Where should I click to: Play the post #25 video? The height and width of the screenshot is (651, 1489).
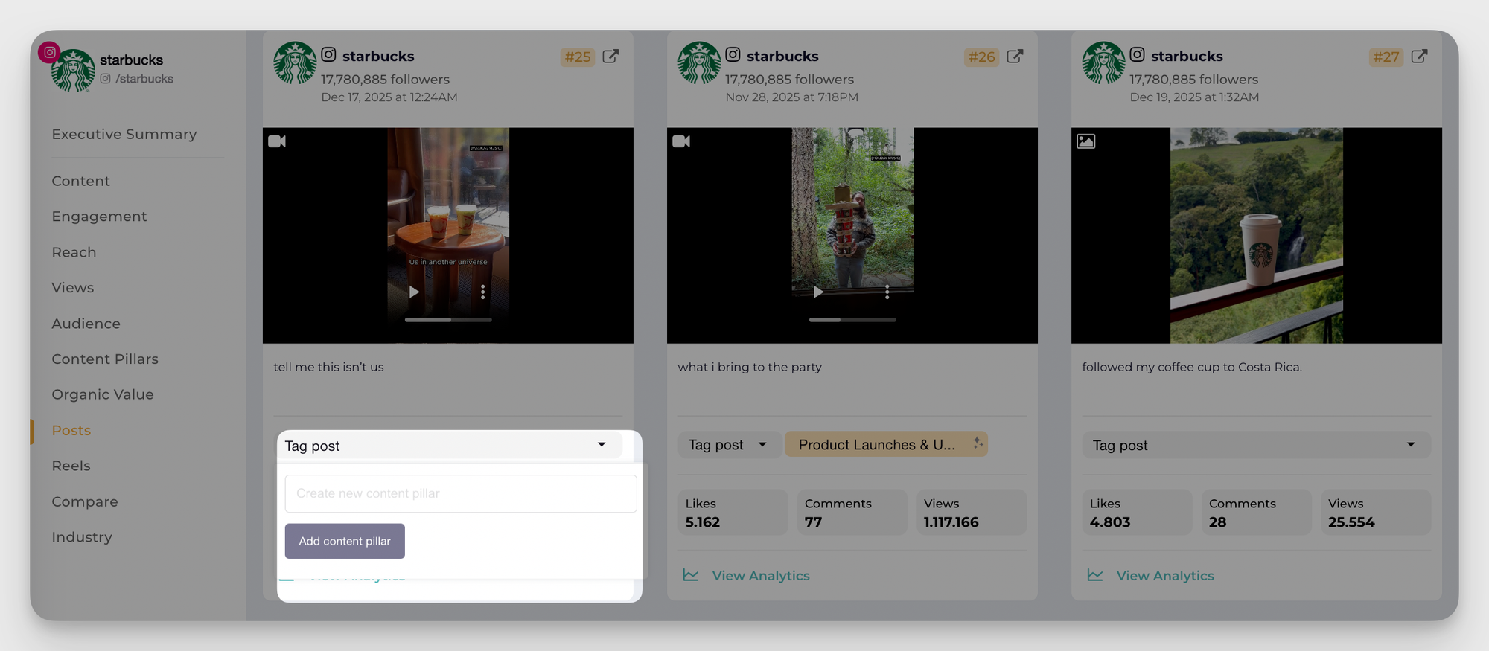click(414, 292)
